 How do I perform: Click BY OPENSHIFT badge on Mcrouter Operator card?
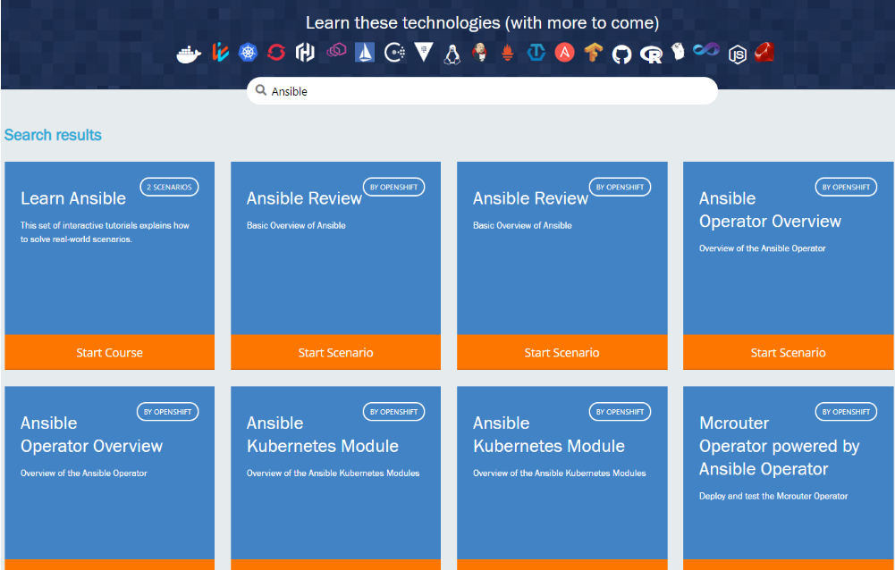click(x=846, y=412)
